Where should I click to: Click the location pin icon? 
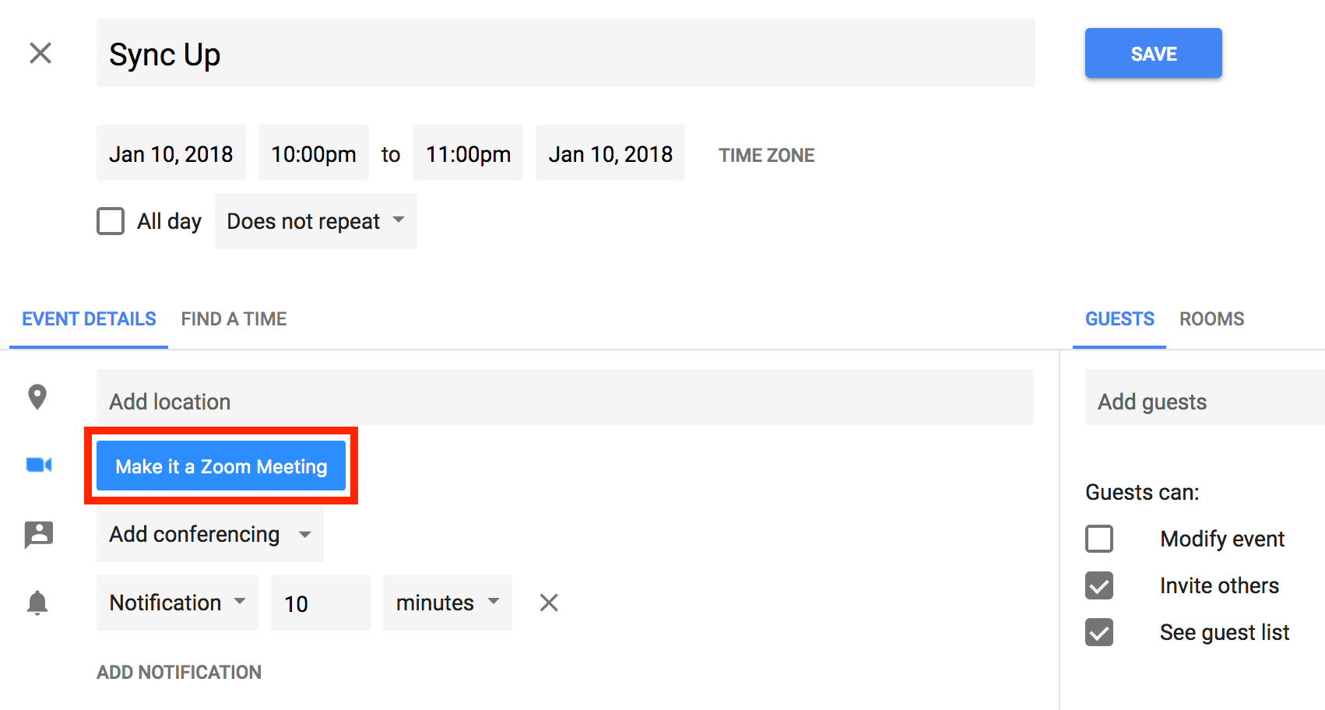37,397
